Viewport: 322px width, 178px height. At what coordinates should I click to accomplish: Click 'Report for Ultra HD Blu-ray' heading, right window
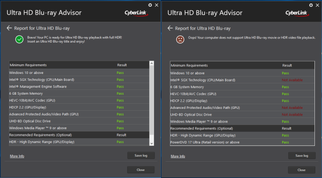pyautogui.click(x=203, y=28)
